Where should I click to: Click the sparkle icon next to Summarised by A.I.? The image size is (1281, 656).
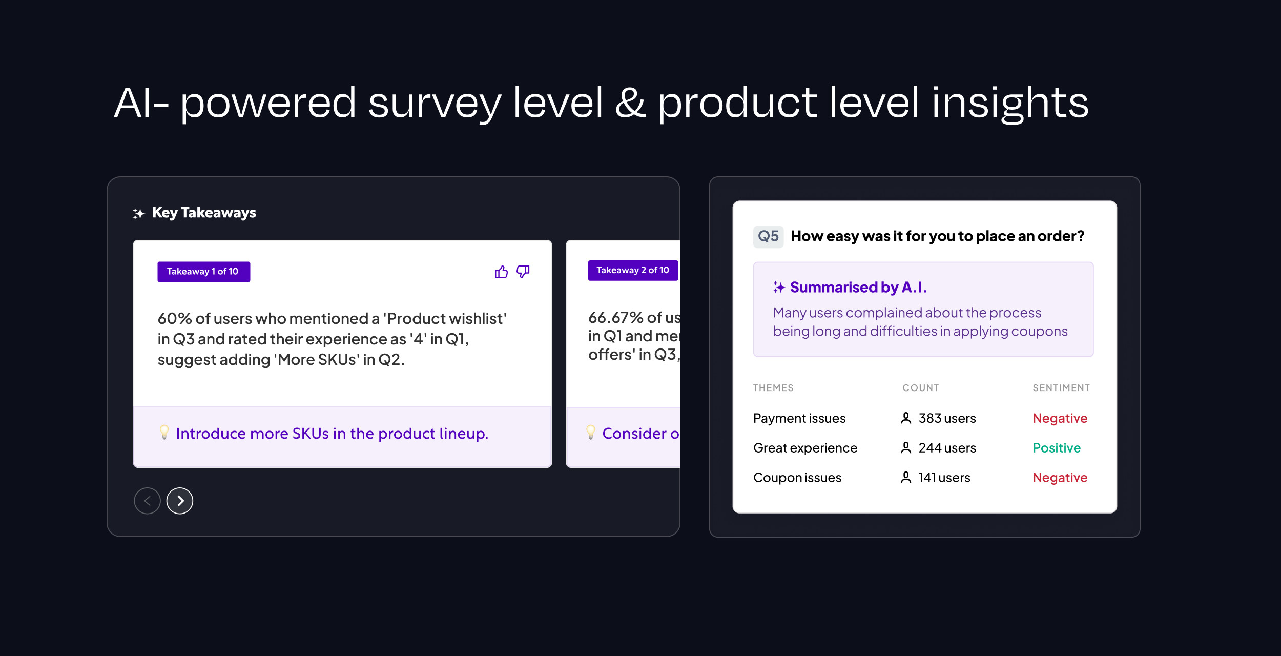coord(779,288)
